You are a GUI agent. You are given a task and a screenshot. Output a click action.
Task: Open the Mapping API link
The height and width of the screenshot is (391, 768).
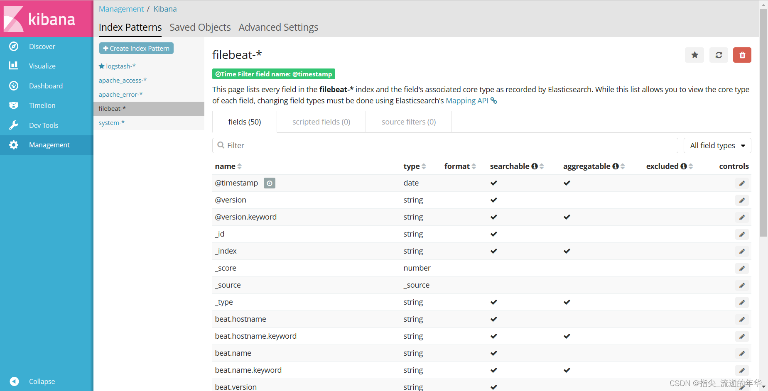(x=471, y=100)
